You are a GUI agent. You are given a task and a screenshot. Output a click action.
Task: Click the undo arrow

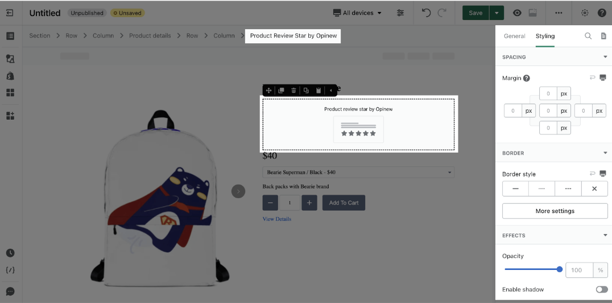tap(426, 13)
